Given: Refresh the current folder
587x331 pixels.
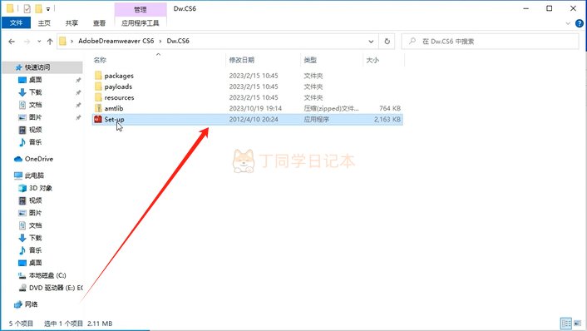Looking at the screenshot, I should [387, 42].
